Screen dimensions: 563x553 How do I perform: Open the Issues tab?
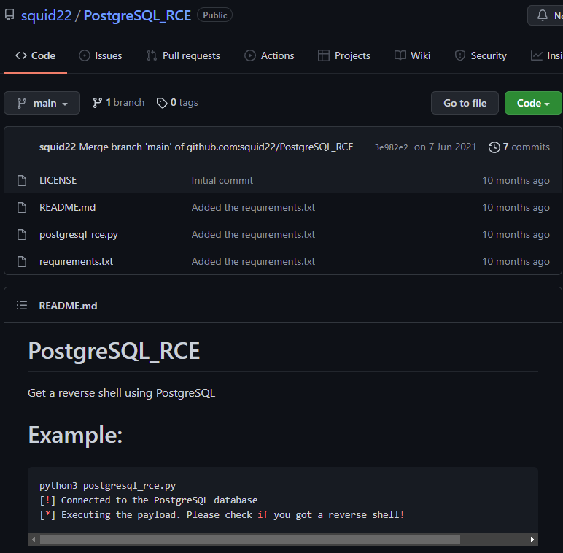pyautogui.click(x=101, y=55)
